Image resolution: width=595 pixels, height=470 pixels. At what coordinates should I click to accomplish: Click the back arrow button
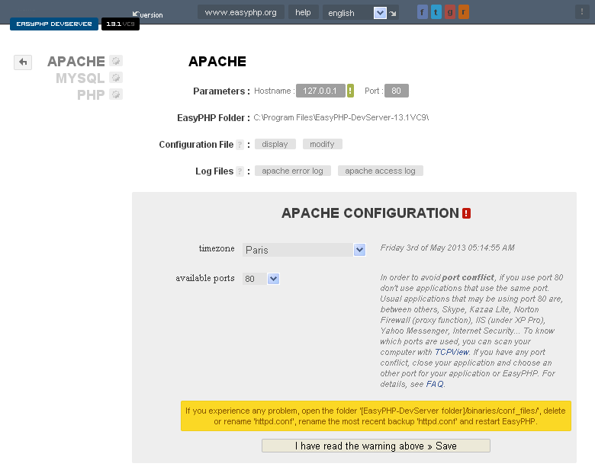pos(23,62)
